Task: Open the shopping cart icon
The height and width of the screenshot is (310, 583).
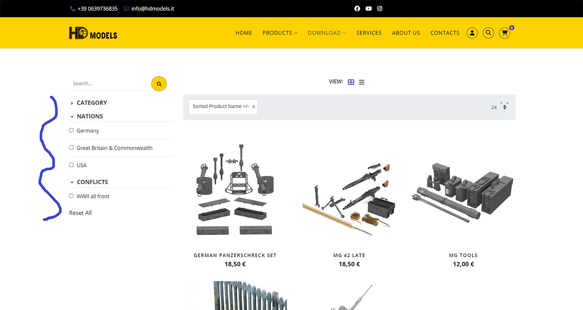Action: coord(504,33)
